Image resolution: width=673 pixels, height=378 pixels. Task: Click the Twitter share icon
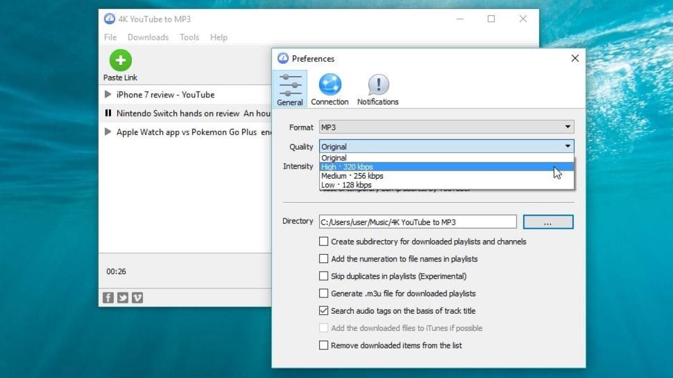click(x=122, y=297)
